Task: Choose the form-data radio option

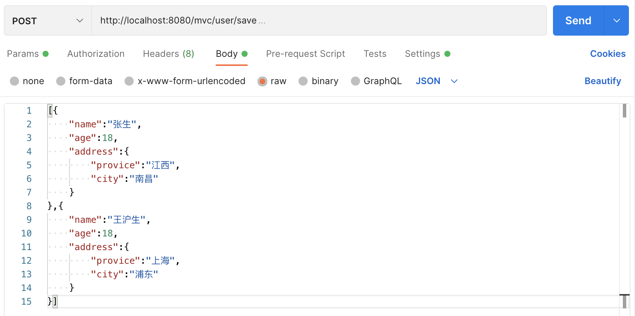Action: click(61, 81)
